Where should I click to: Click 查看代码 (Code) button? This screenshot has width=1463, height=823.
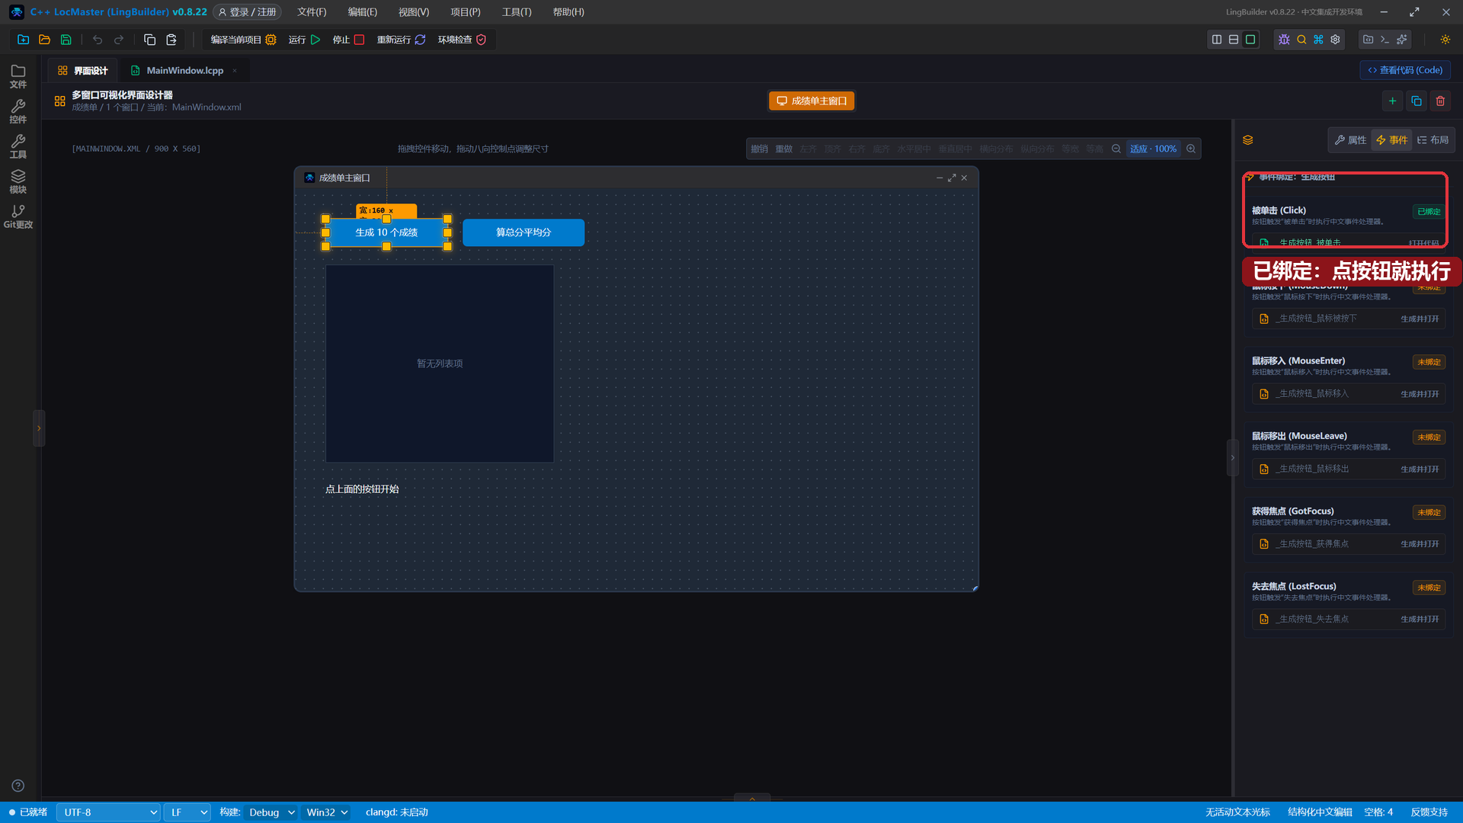(x=1405, y=70)
